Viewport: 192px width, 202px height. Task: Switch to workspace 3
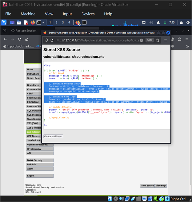click(63, 23)
